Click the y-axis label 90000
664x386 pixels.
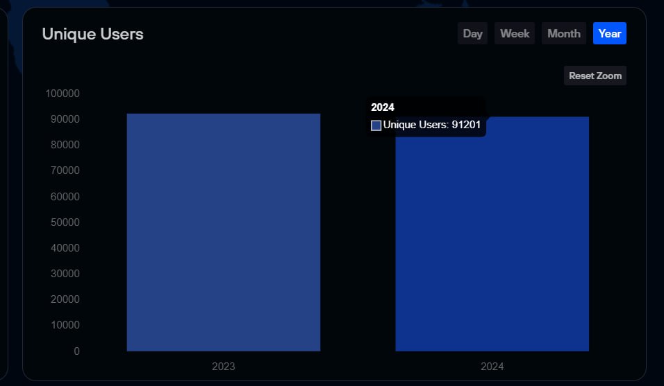click(65, 119)
